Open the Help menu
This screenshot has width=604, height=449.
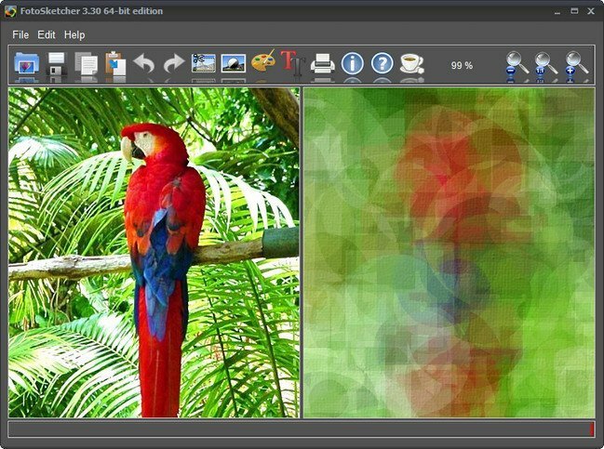74,34
